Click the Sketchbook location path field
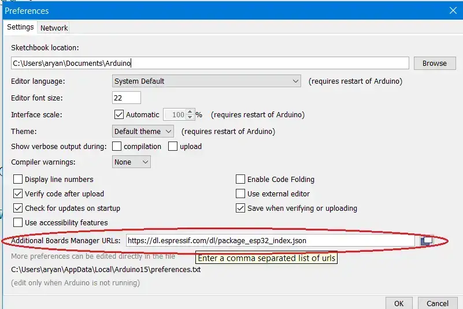 (x=210, y=63)
